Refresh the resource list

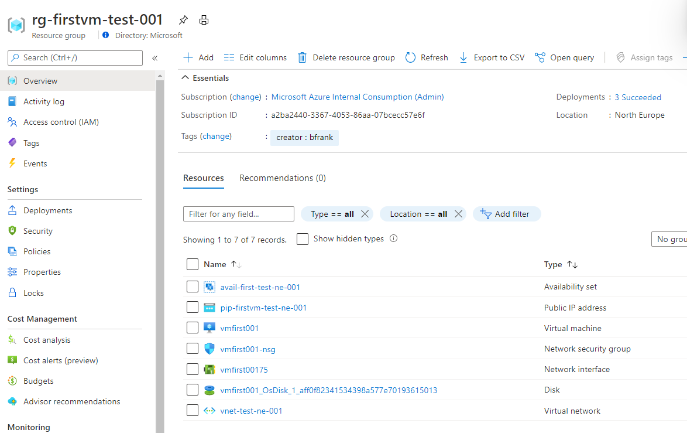point(427,57)
